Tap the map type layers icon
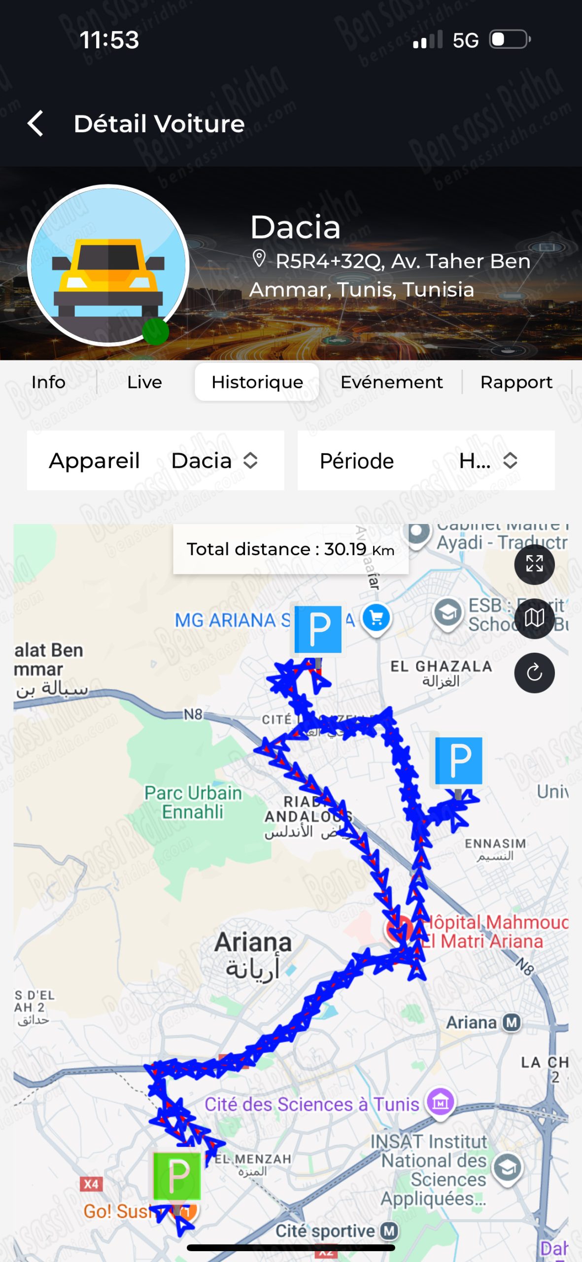 (x=534, y=618)
